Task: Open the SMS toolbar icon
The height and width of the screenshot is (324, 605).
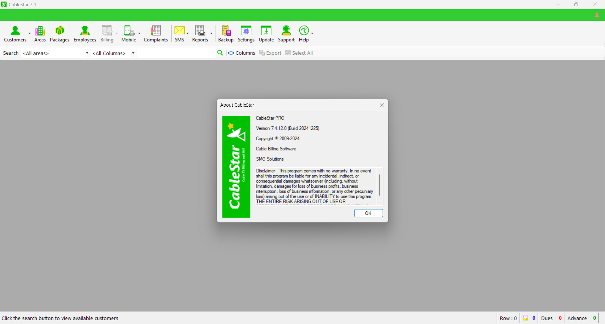Action: point(180,34)
